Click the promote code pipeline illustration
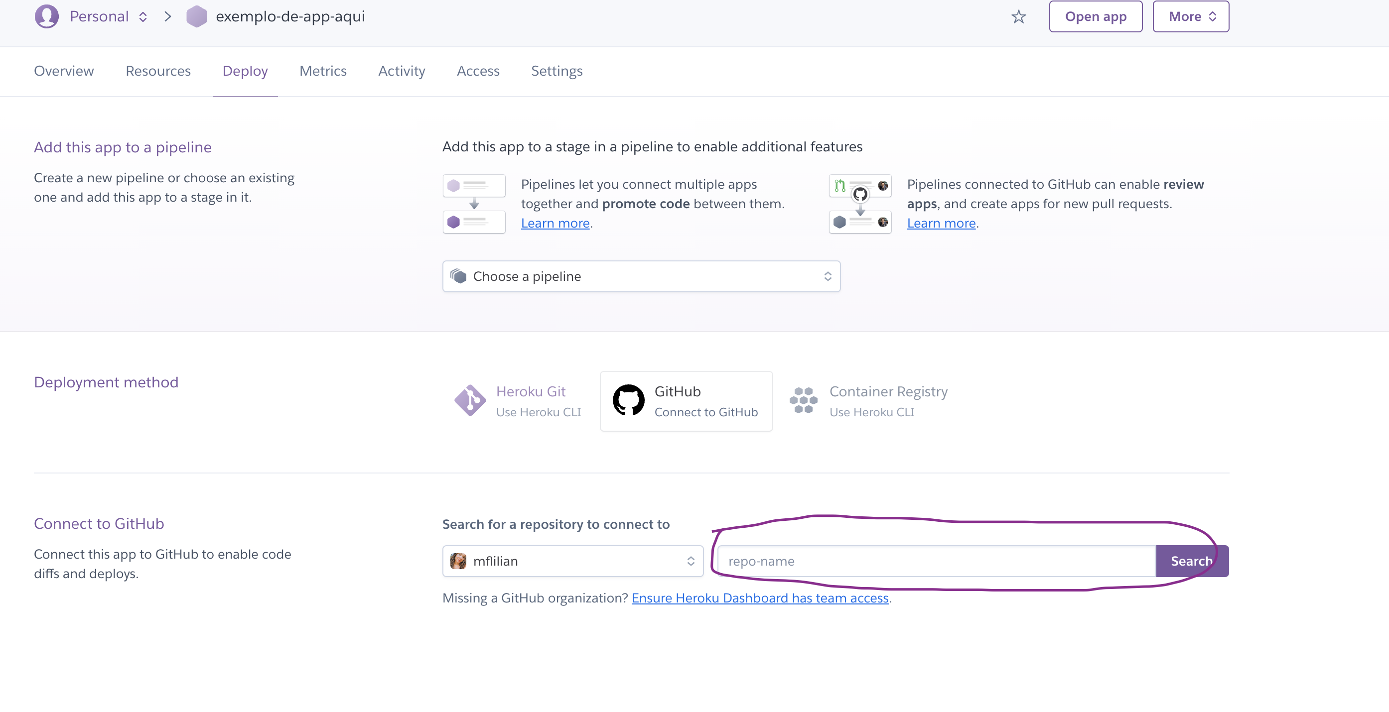This screenshot has height=712, width=1389. tap(474, 204)
